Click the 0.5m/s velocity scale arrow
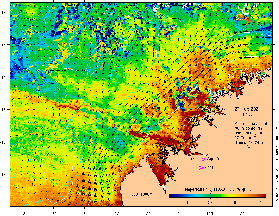Viewport: 279px width, 216px height. (244, 147)
